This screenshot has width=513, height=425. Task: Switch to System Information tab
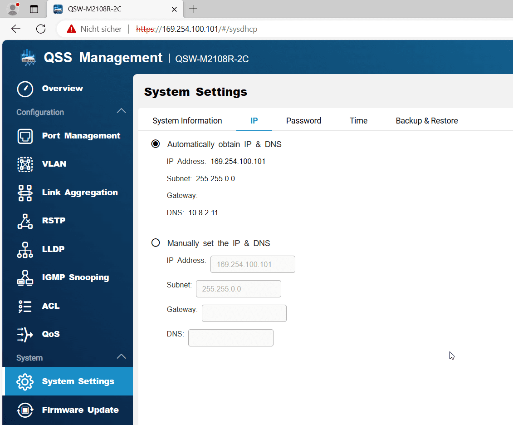tap(187, 121)
